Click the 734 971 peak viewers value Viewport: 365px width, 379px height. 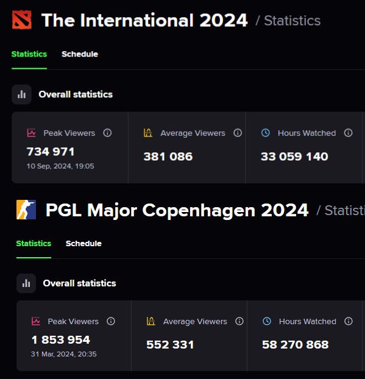tap(51, 152)
